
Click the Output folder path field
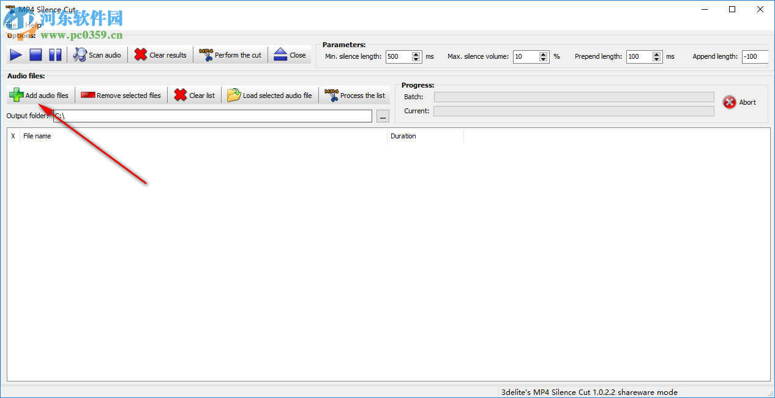pos(212,116)
